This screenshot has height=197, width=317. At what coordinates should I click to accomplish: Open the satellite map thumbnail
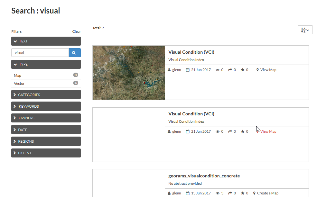tap(129, 73)
